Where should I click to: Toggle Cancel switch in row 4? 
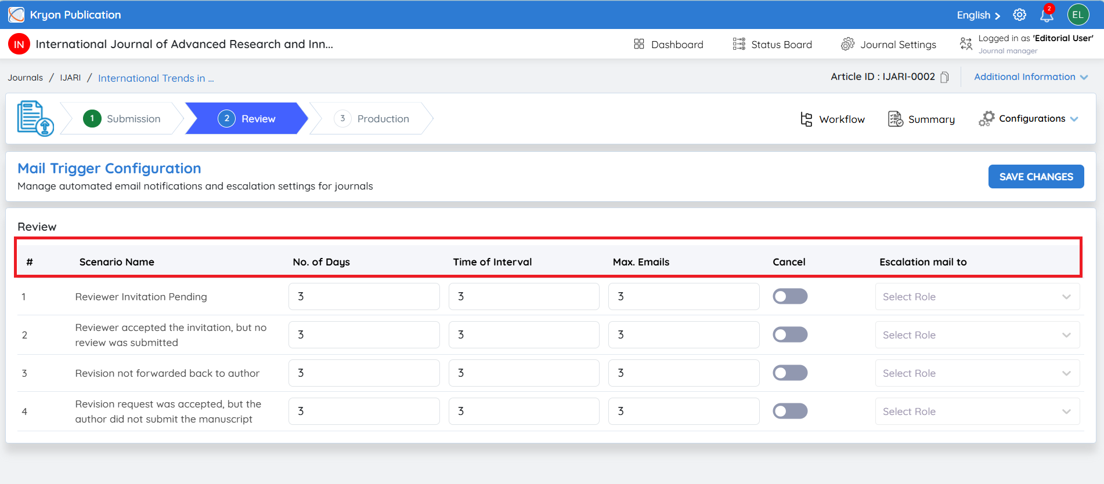790,411
